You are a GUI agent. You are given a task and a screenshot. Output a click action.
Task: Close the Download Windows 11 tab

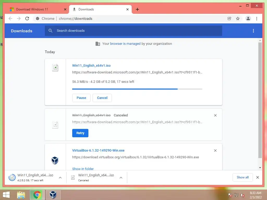click(65, 9)
